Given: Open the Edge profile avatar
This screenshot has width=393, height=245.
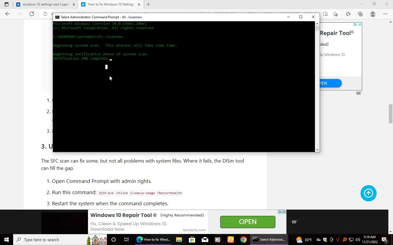Looking at the screenshot, I should 373,14.
